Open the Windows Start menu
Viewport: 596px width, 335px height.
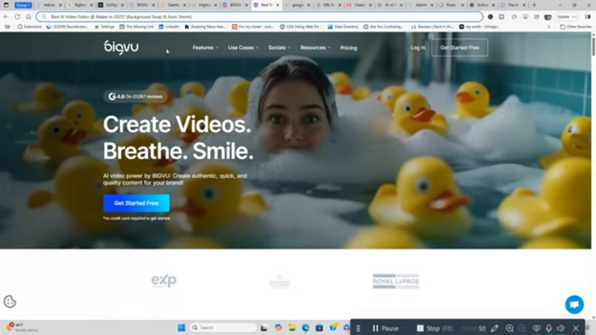point(181,328)
